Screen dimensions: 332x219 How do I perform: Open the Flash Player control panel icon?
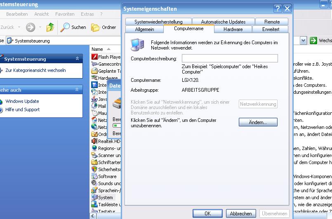pos(94,57)
